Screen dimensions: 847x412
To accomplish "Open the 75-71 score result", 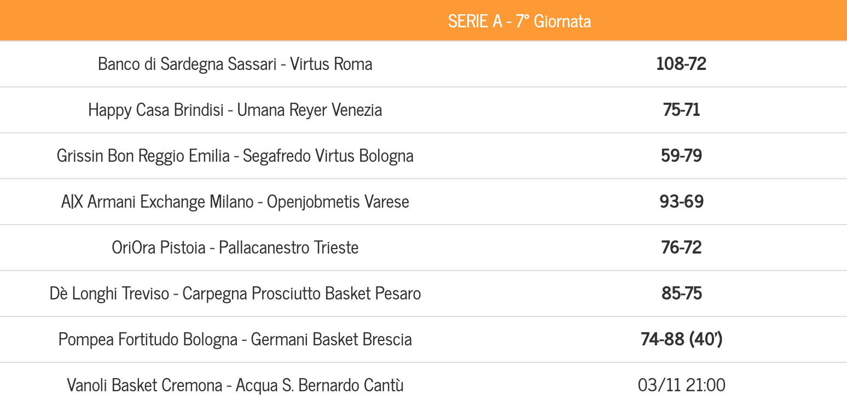I will (x=681, y=110).
